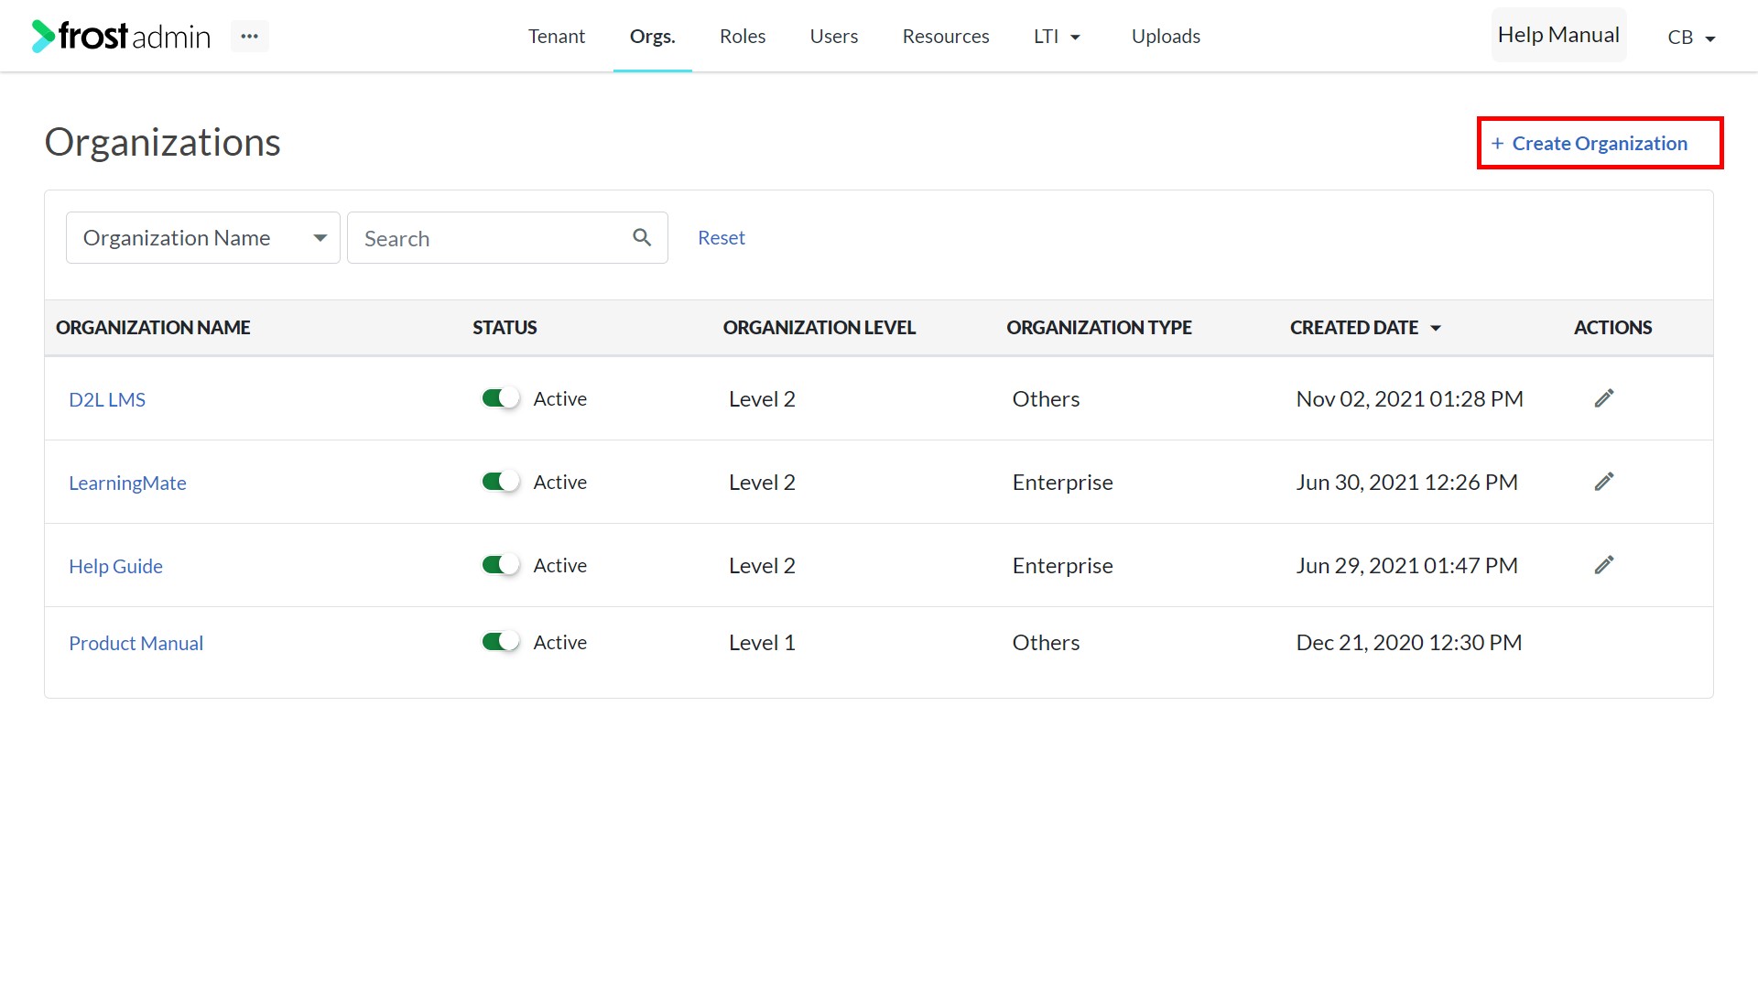Click Enterprise type in Help Guide row
This screenshot has height=989, width=1758.
pyautogui.click(x=1062, y=566)
